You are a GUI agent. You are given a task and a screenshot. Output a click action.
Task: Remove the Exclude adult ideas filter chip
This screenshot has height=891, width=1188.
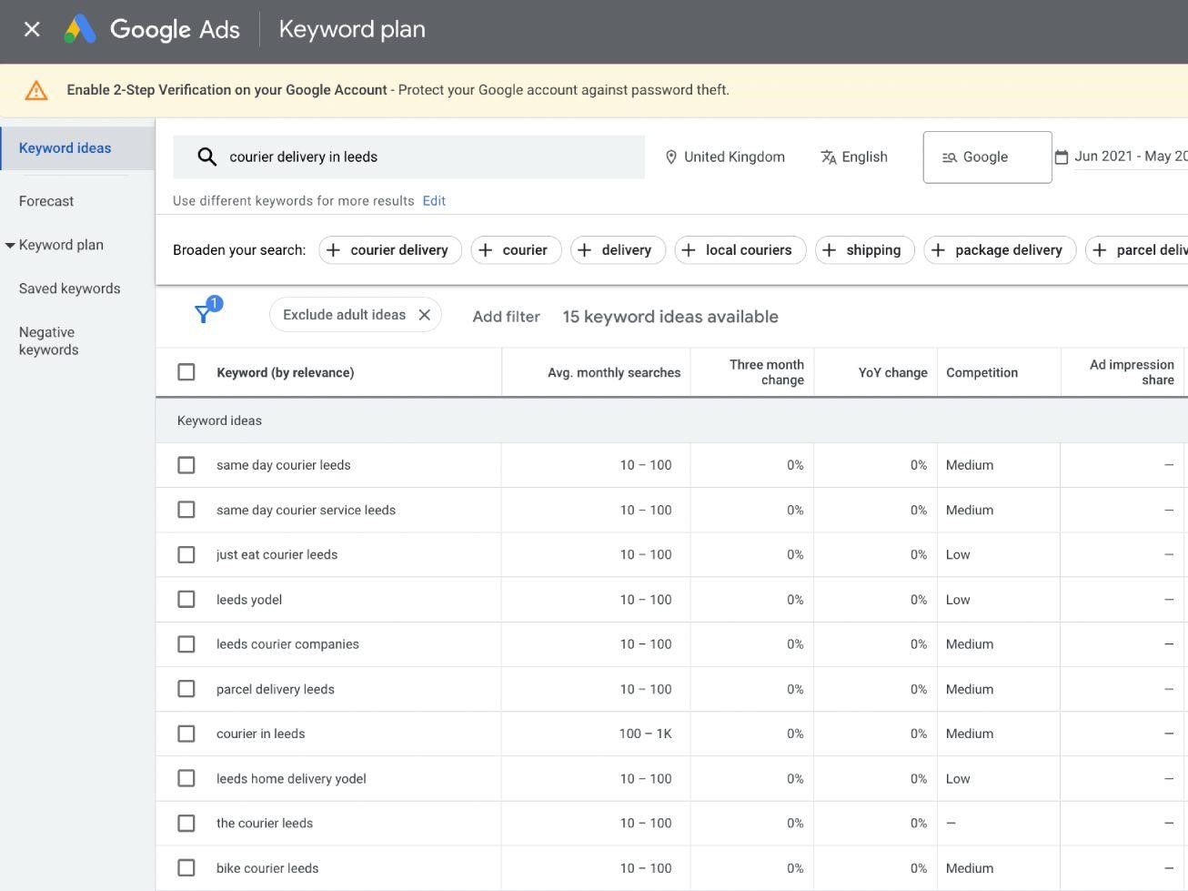[424, 315]
